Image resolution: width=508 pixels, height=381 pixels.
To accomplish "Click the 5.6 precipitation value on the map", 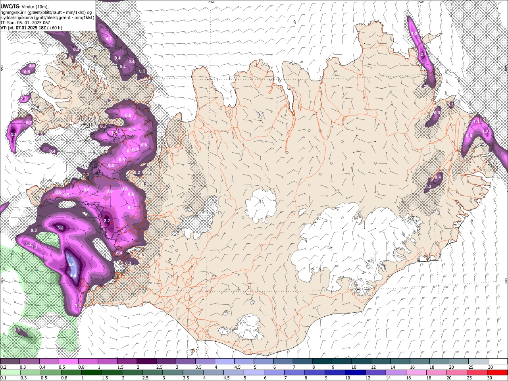I will click(72, 265).
